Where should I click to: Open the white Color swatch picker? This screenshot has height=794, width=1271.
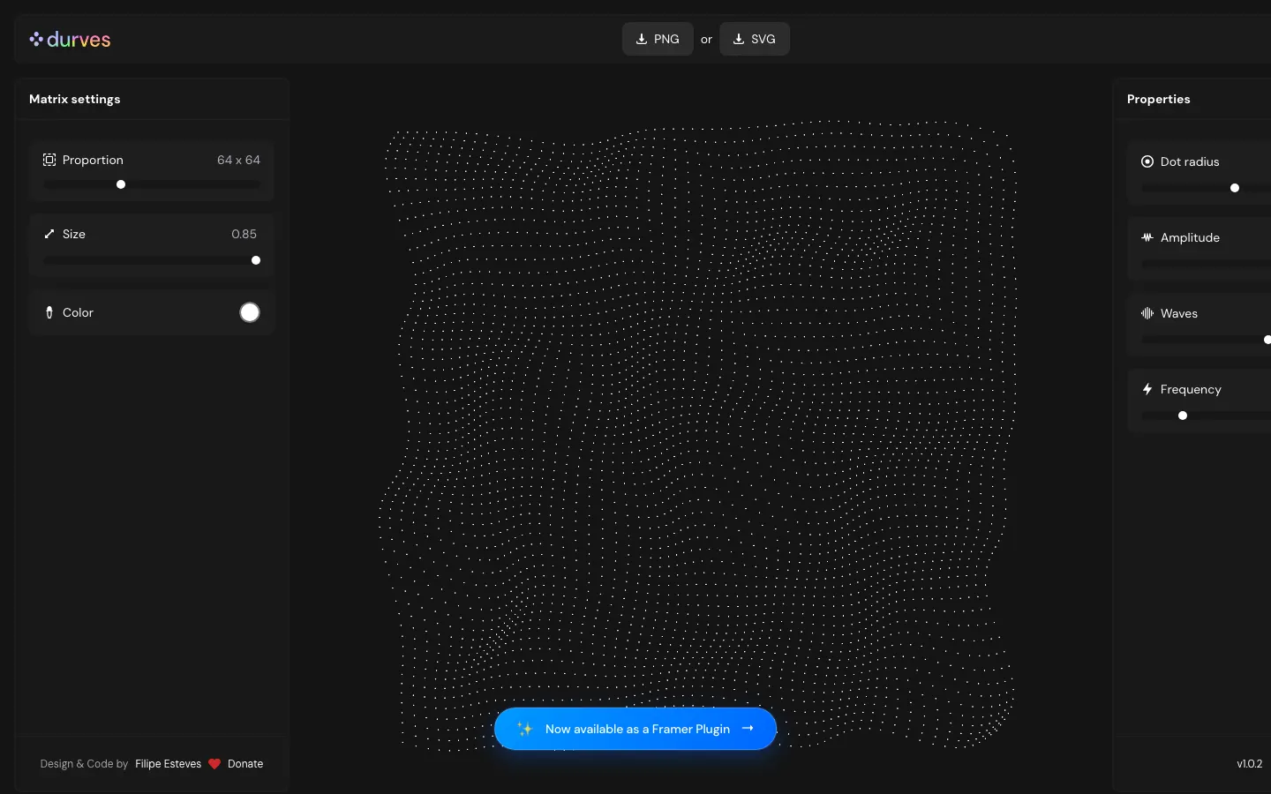point(250,312)
